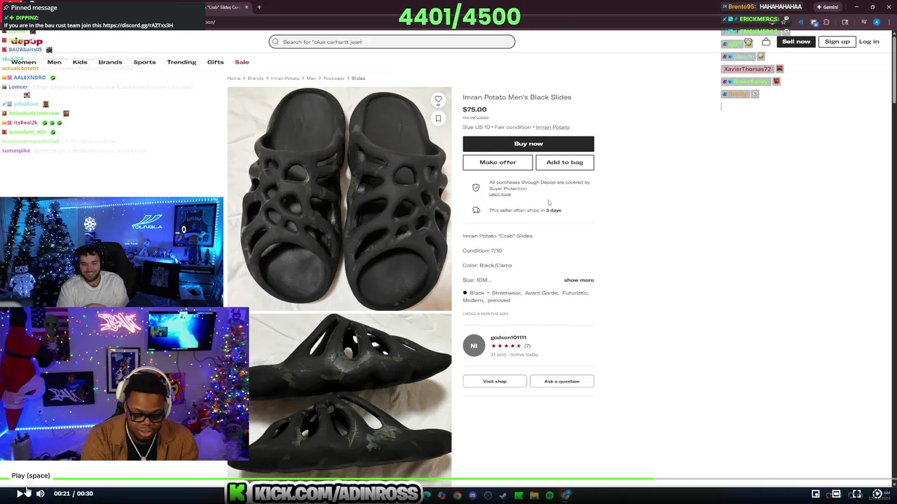Click the Sign up button
The height and width of the screenshot is (504, 897).
[837, 41]
